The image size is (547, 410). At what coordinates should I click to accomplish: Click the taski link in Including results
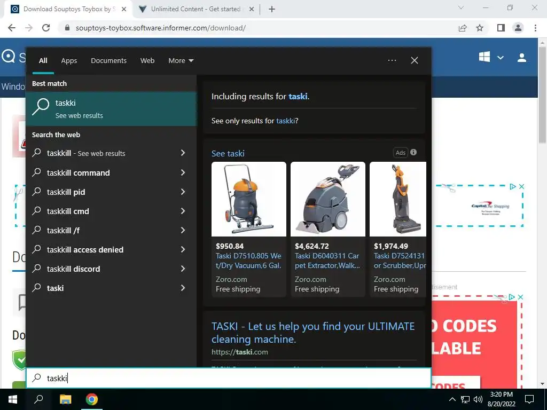(298, 96)
